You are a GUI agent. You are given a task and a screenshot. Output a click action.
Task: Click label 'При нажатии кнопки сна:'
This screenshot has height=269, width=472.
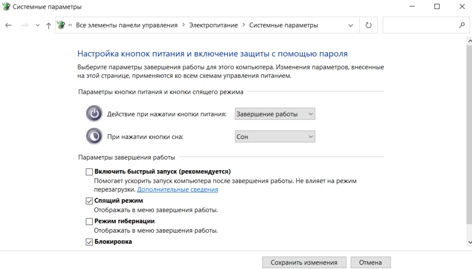145,137
